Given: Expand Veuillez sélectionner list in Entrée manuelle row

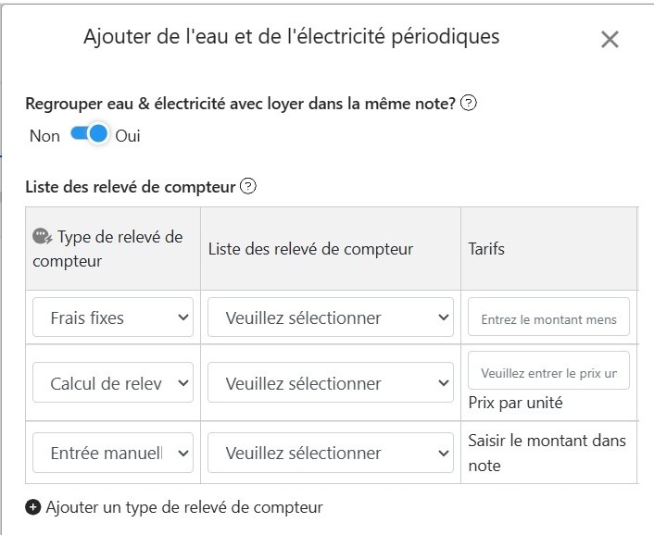Looking at the screenshot, I should 331,453.
